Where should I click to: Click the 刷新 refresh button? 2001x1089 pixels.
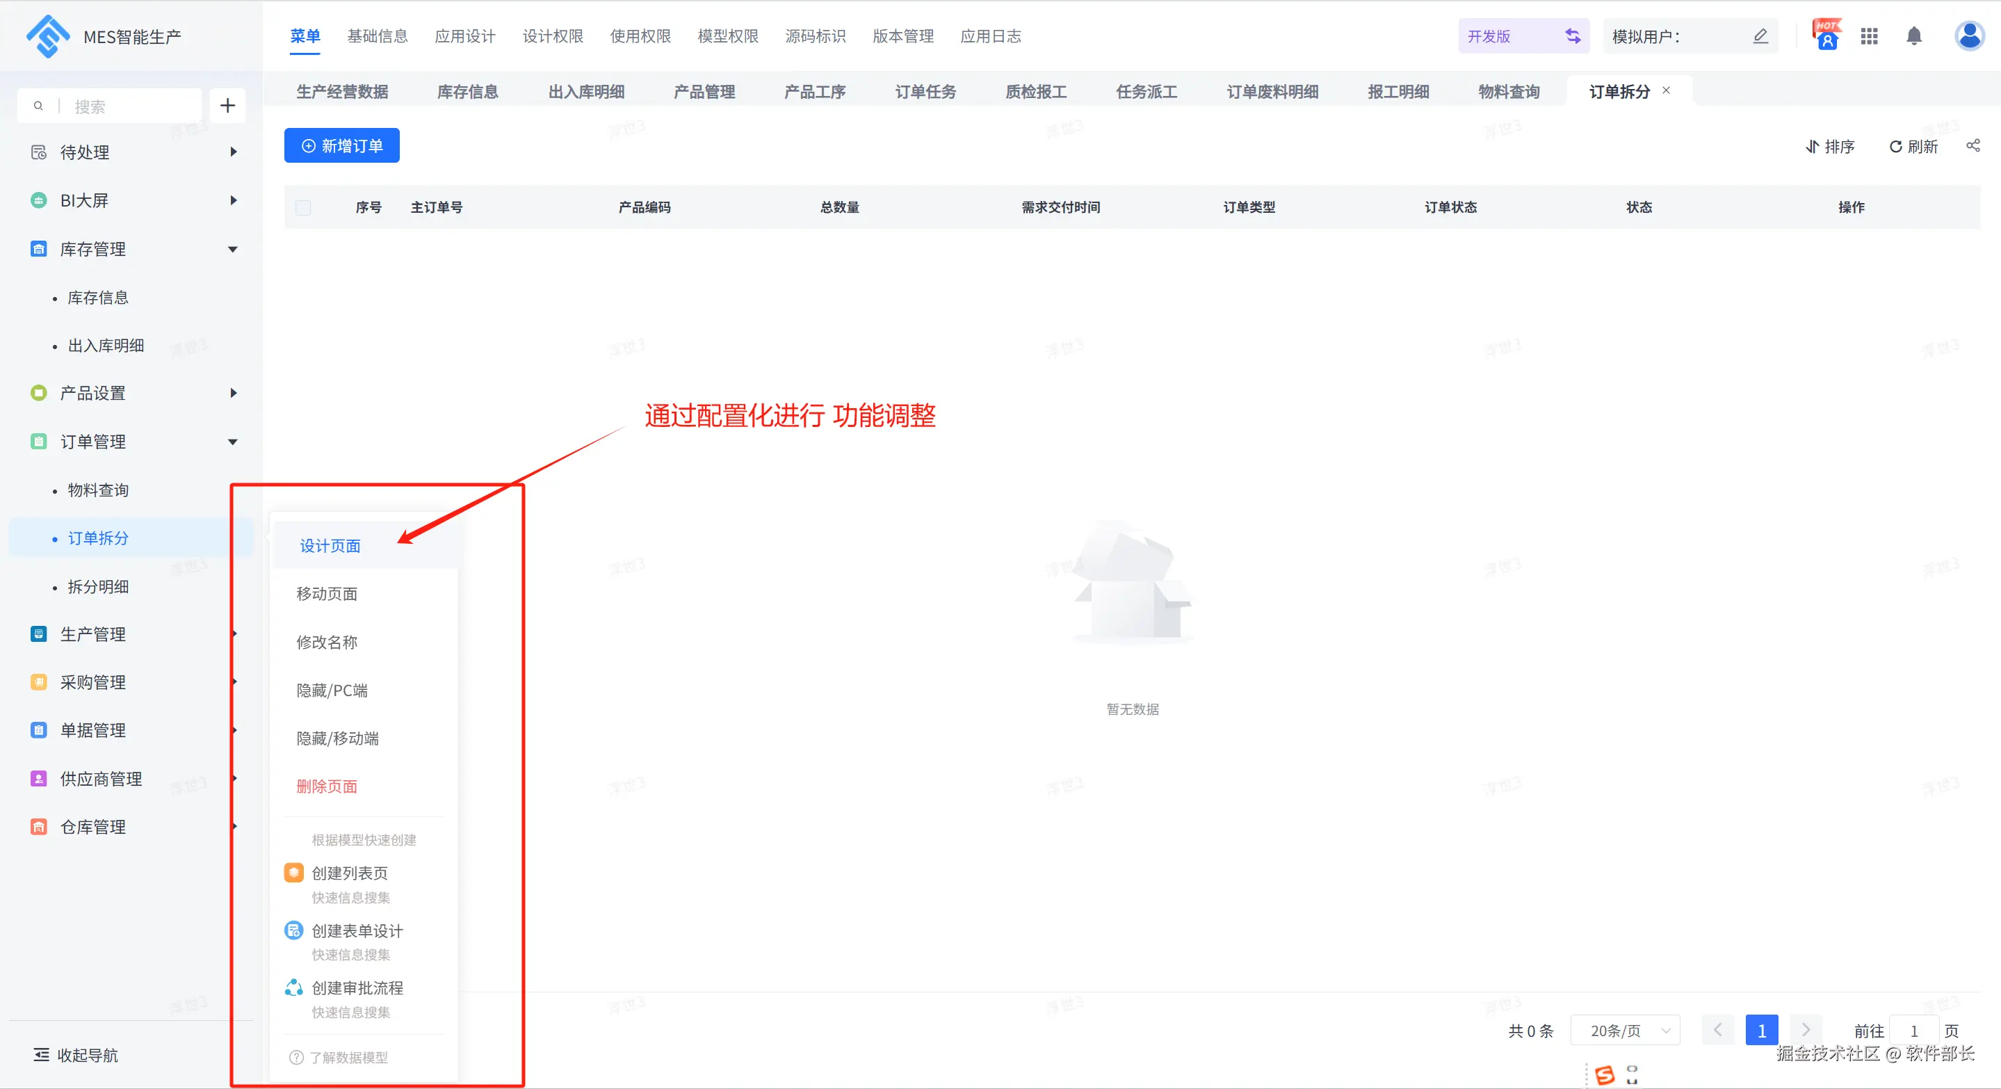[x=1913, y=147]
